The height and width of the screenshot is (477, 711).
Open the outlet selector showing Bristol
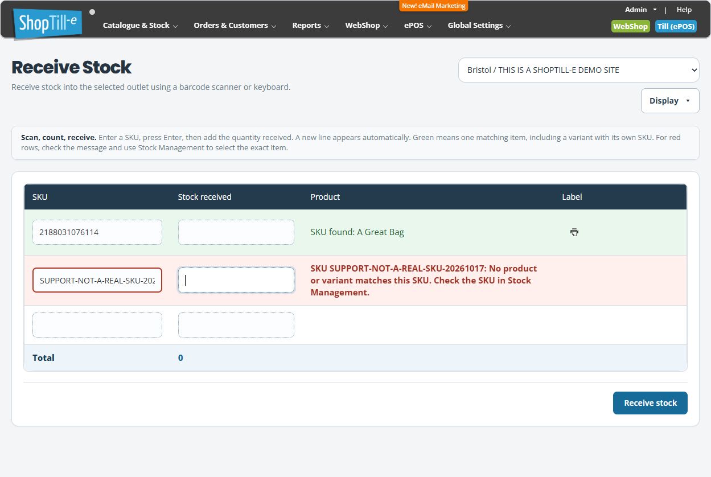point(579,70)
